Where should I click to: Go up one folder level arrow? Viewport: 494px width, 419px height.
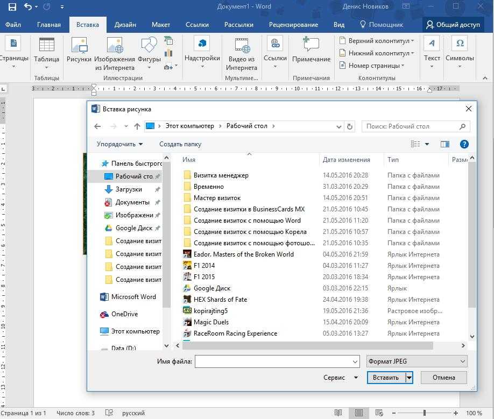click(137, 126)
